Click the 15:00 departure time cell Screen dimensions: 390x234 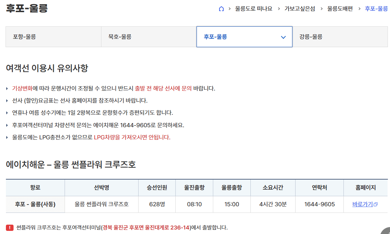232,205
